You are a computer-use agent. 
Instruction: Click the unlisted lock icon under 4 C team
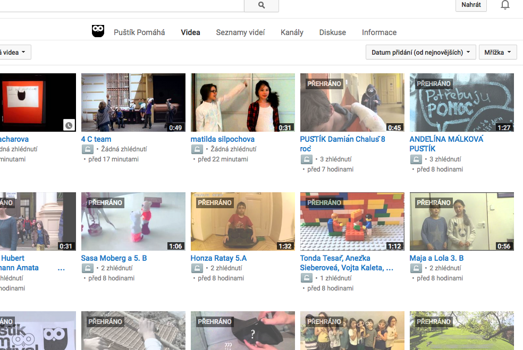coord(87,149)
